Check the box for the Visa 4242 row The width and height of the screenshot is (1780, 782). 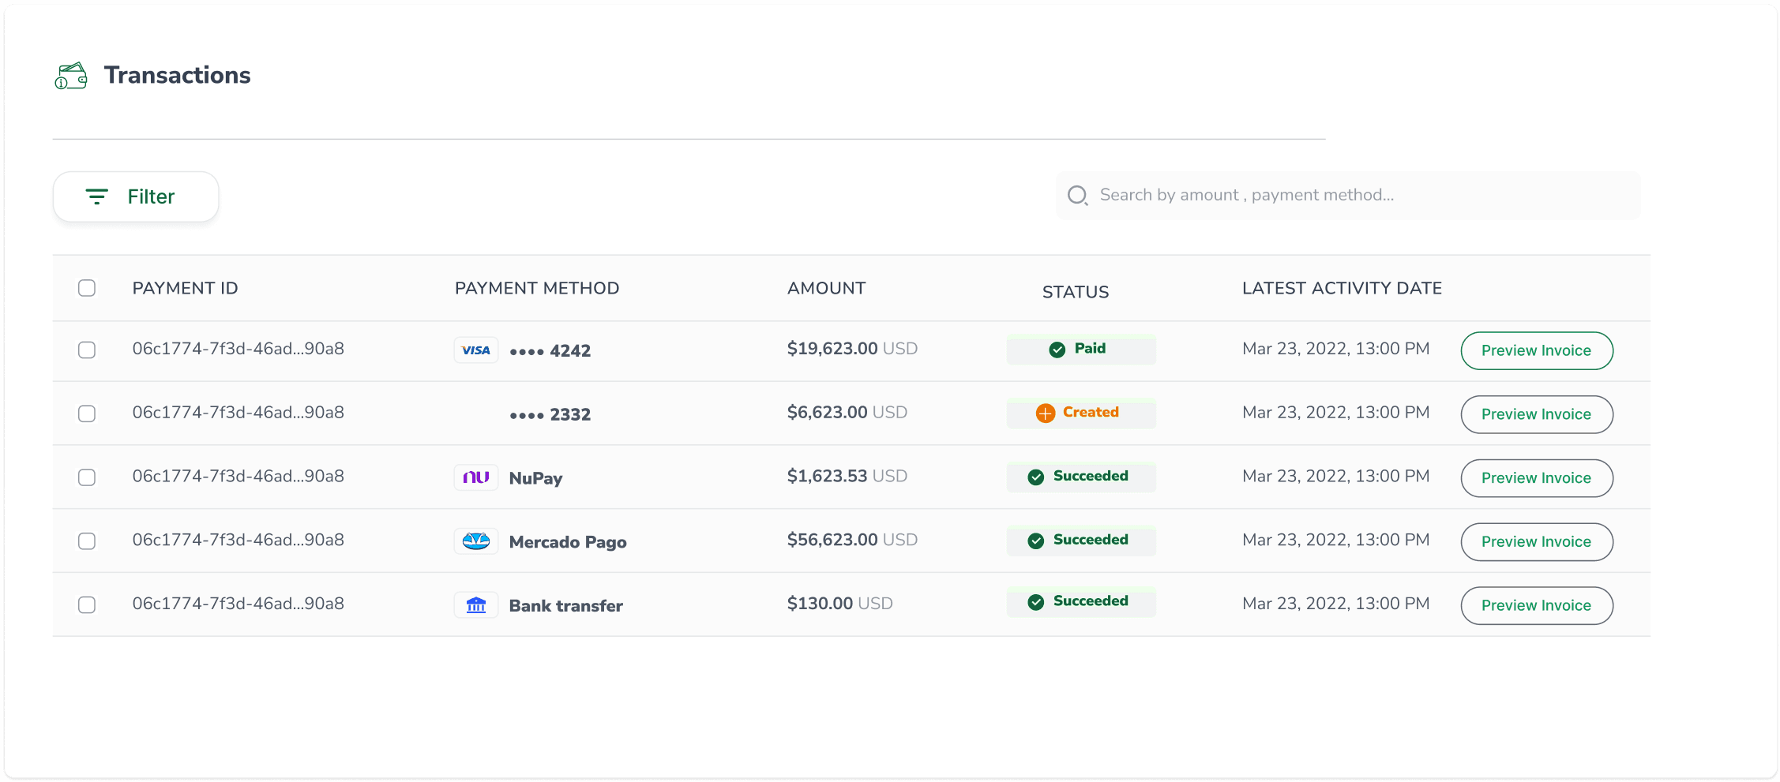pos(87,350)
